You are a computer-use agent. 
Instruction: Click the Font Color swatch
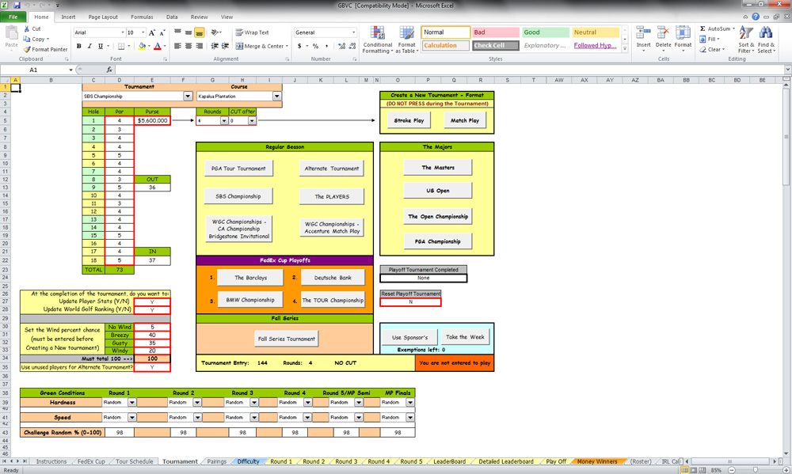pyautogui.click(x=158, y=46)
